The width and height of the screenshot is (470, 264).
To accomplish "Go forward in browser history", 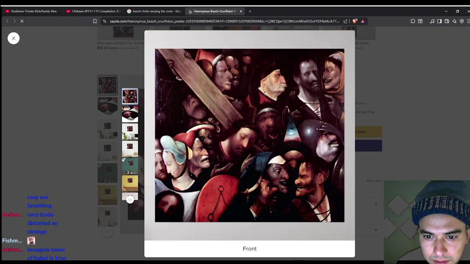I will 14,21.
